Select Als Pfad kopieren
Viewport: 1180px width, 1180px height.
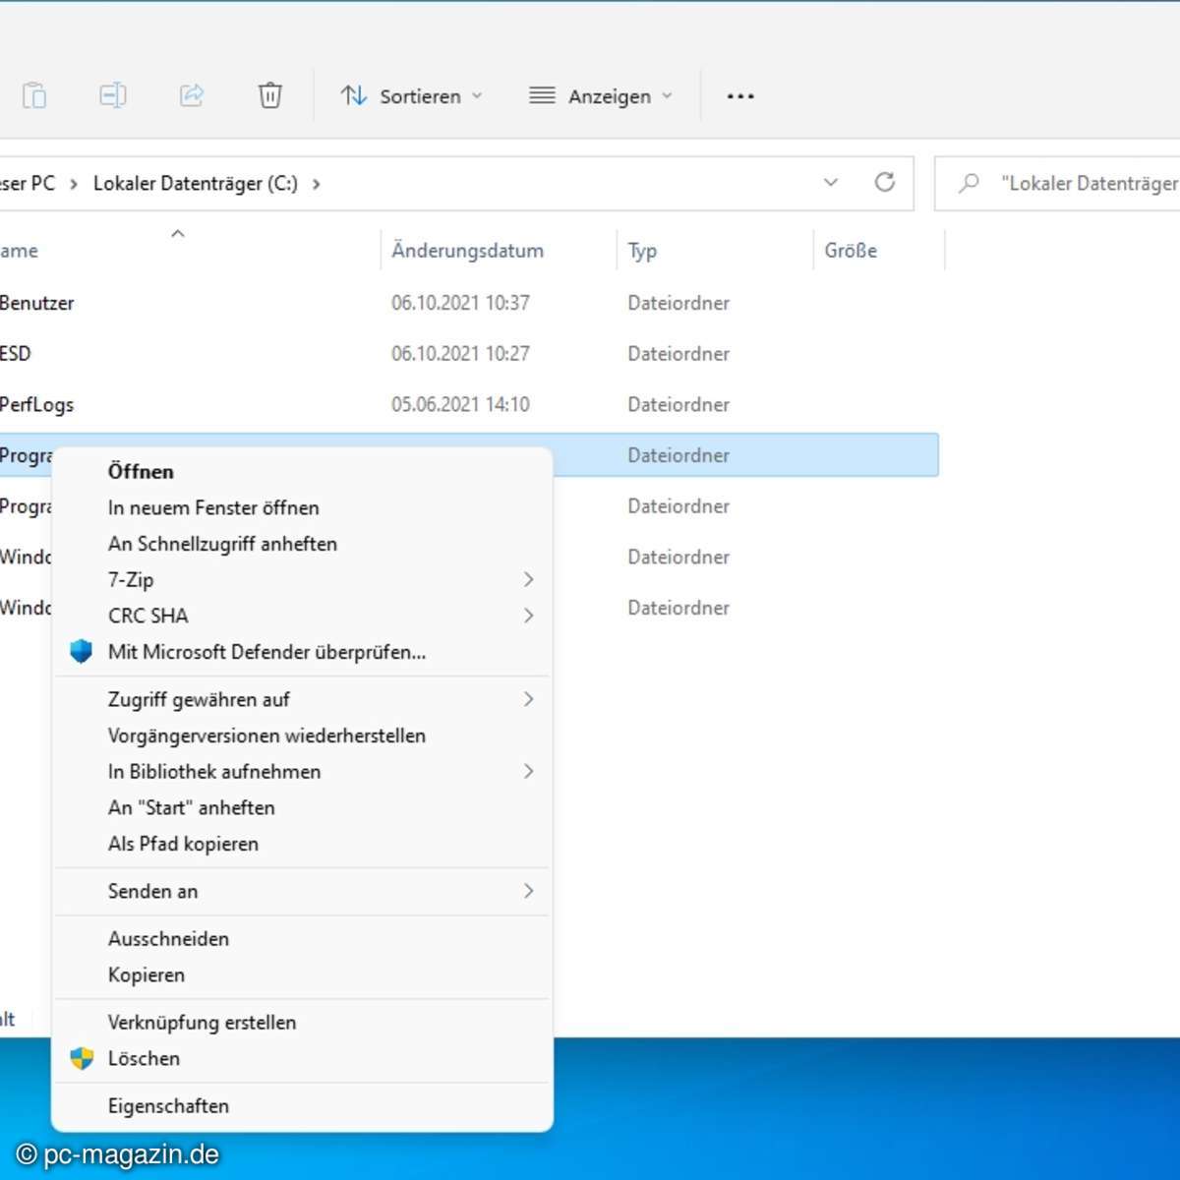pyautogui.click(x=183, y=844)
